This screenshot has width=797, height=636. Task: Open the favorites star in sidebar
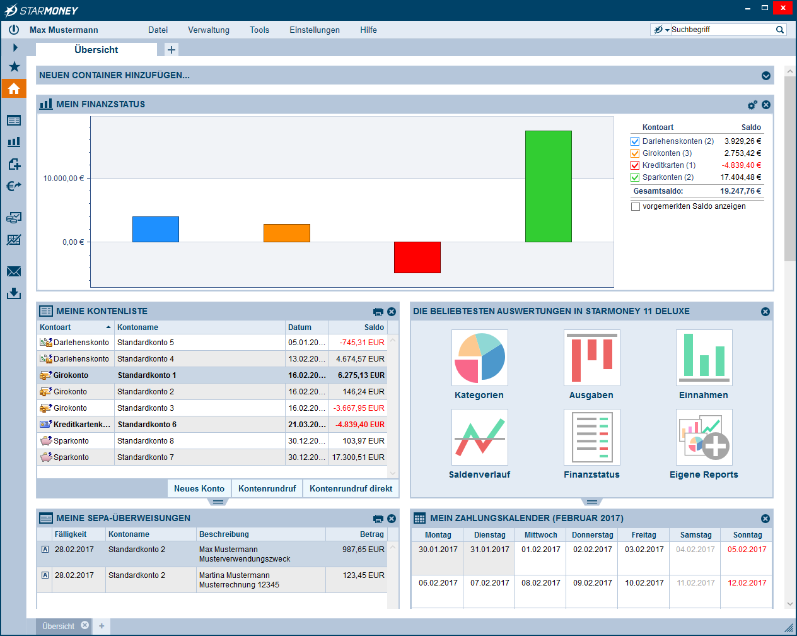tap(14, 67)
